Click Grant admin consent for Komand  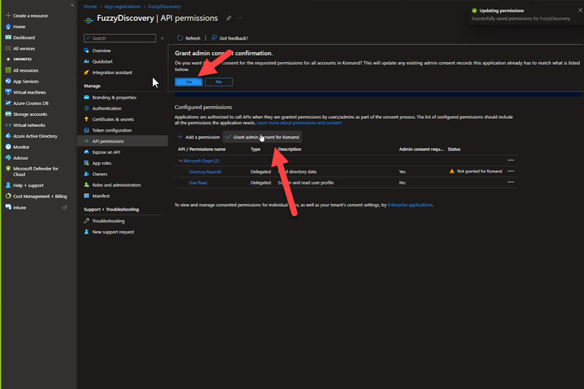point(262,137)
